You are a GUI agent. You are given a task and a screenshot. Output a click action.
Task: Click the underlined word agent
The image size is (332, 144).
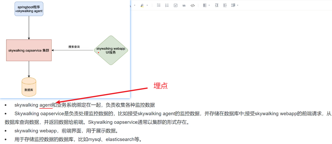click(45, 105)
